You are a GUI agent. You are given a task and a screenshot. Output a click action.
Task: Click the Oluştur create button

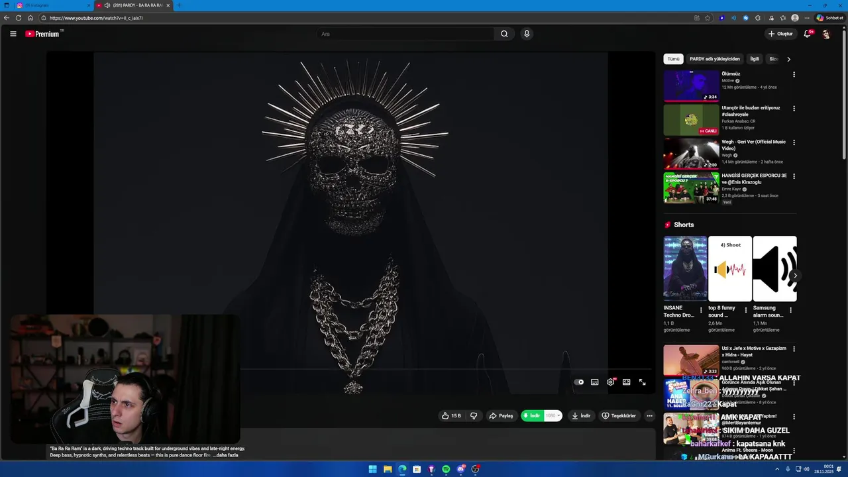(780, 34)
